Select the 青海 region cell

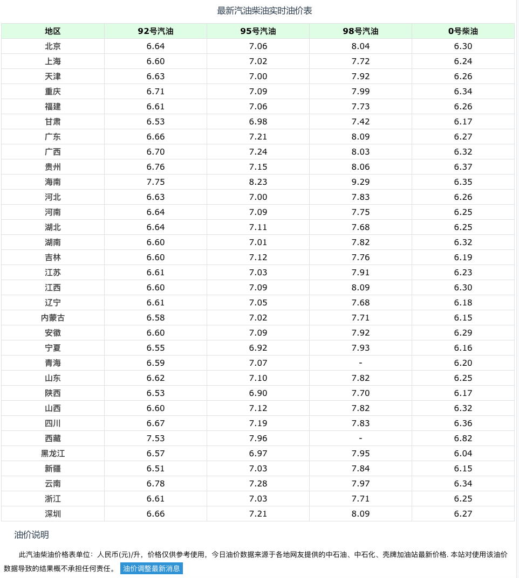(53, 363)
